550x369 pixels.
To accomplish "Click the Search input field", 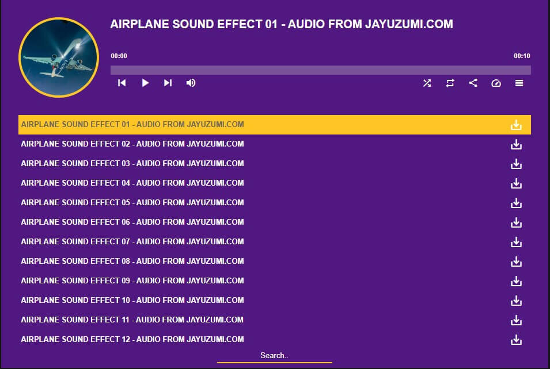I will point(274,355).
